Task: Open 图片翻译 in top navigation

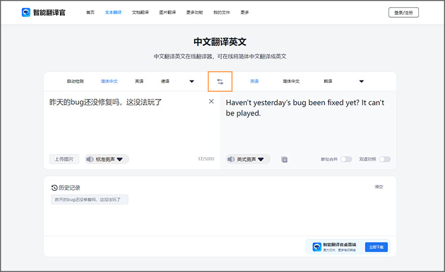Action: [167, 12]
